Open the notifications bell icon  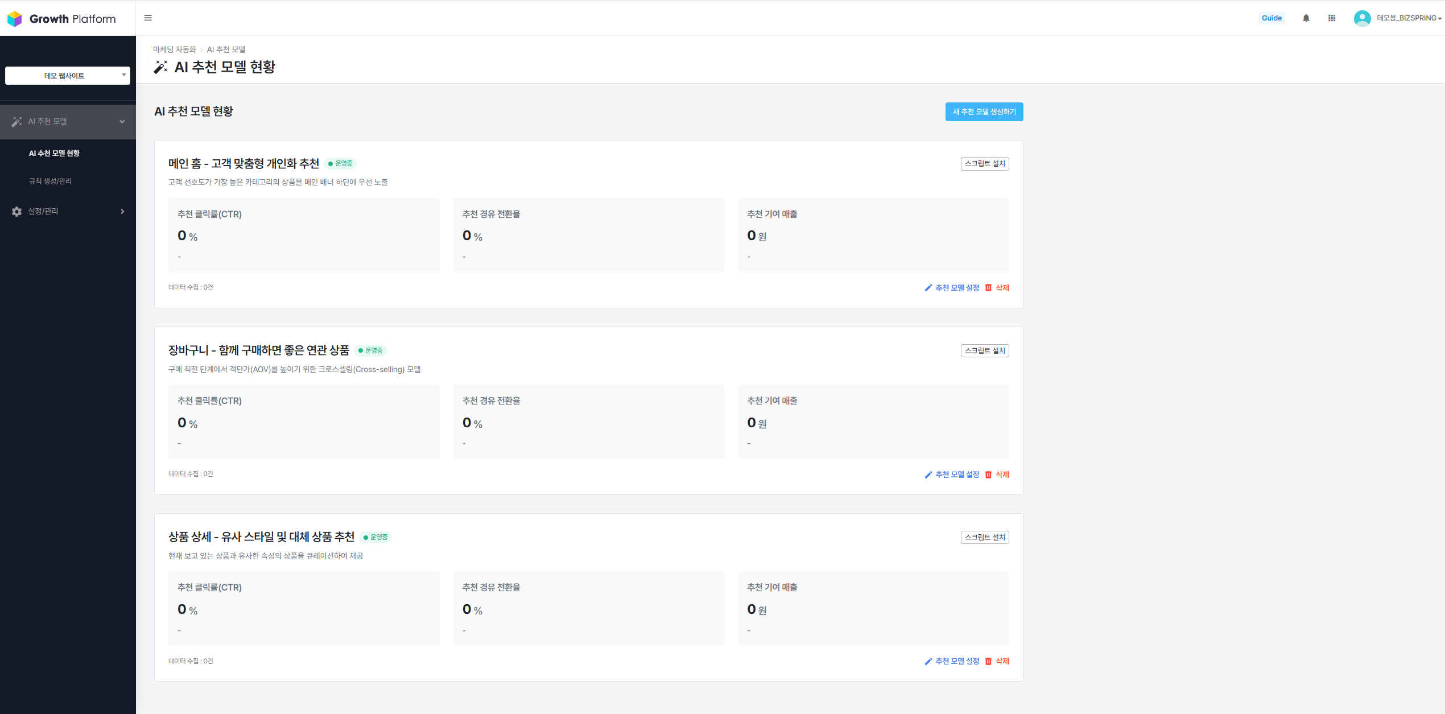(x=1306, y=18)
